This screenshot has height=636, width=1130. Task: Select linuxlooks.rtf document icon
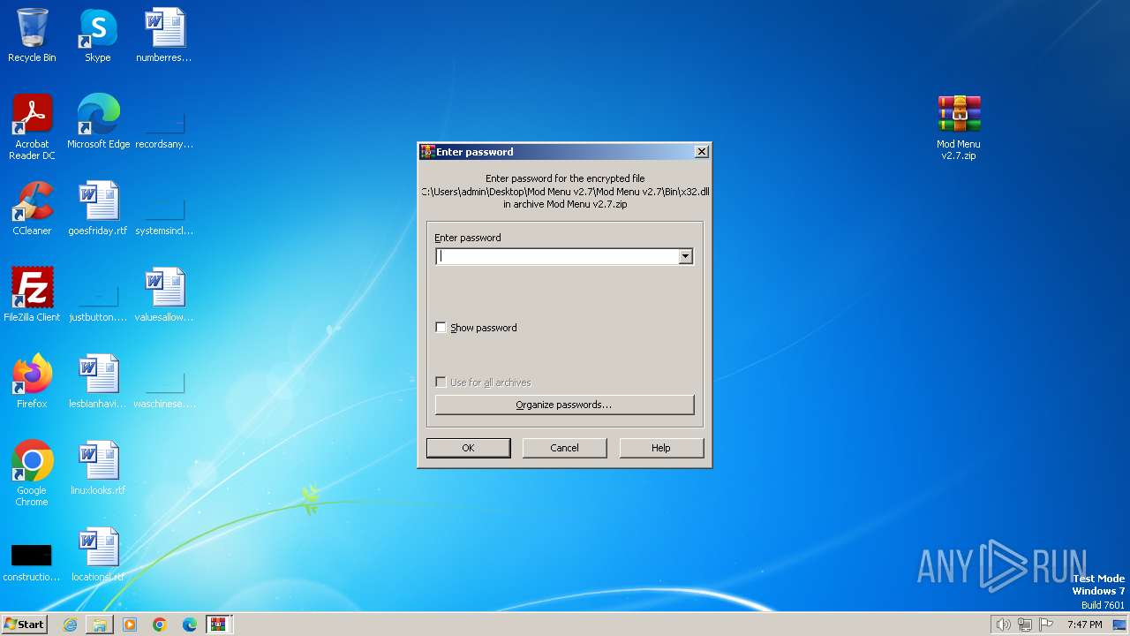98,468
